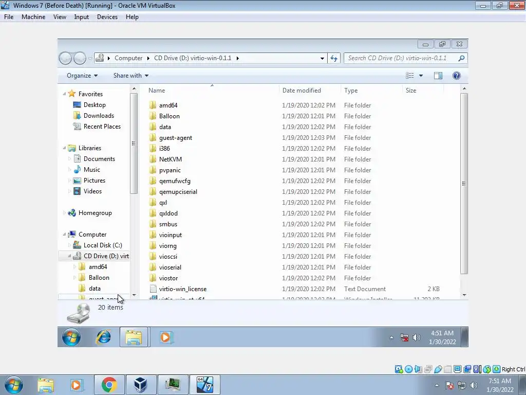Click VirtualBox mouse integration status icon
Viewport: 526px width, 395px height.
click(487, 369)
